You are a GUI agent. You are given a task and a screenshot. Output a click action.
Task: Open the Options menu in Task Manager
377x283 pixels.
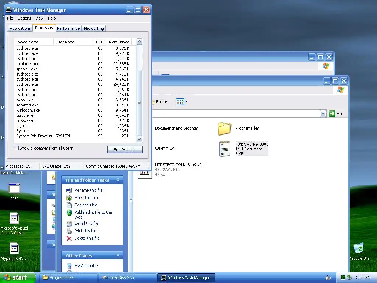click(24, 18)
